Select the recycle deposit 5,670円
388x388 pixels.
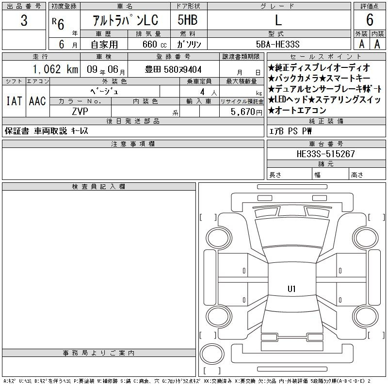246,112
